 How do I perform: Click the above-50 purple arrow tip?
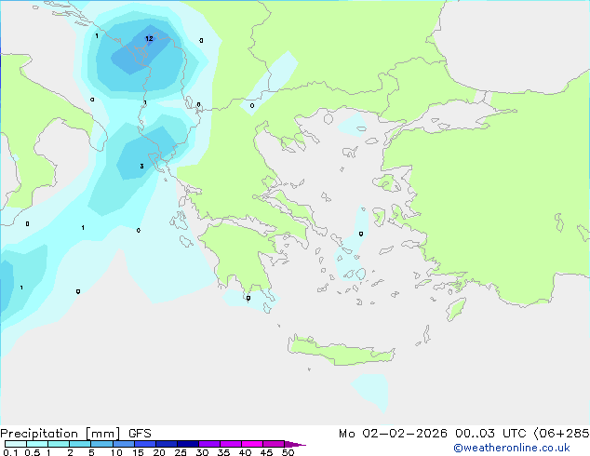pos(295,444)
